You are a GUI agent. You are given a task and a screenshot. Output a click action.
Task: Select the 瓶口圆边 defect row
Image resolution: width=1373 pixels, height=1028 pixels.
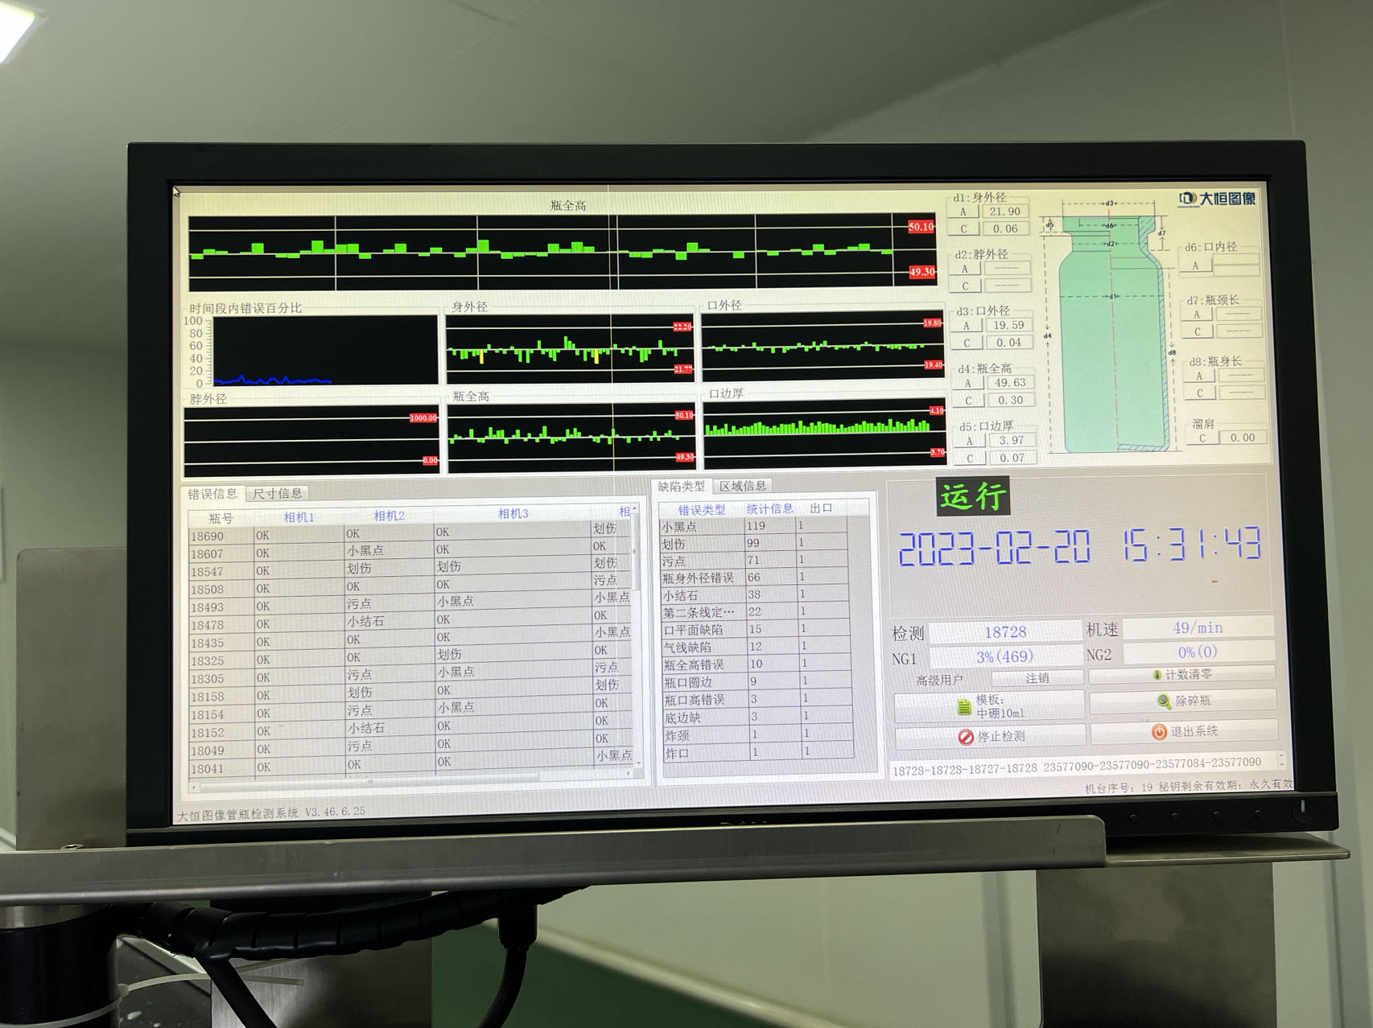click(756, 682)
